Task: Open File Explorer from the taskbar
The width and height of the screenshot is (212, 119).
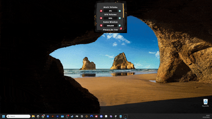Action: point(33,116)
